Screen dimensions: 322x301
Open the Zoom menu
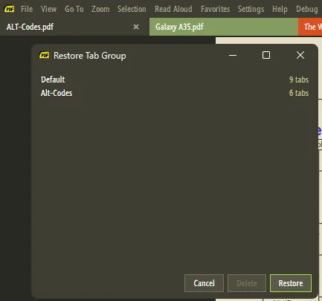[x=100, y=9]
